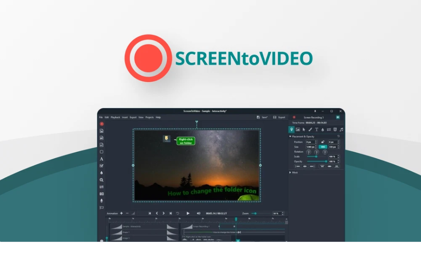421x258 pixels.
Task: Select the droplet blur tool in left toolbar
Action: click(x=102, y=173)
